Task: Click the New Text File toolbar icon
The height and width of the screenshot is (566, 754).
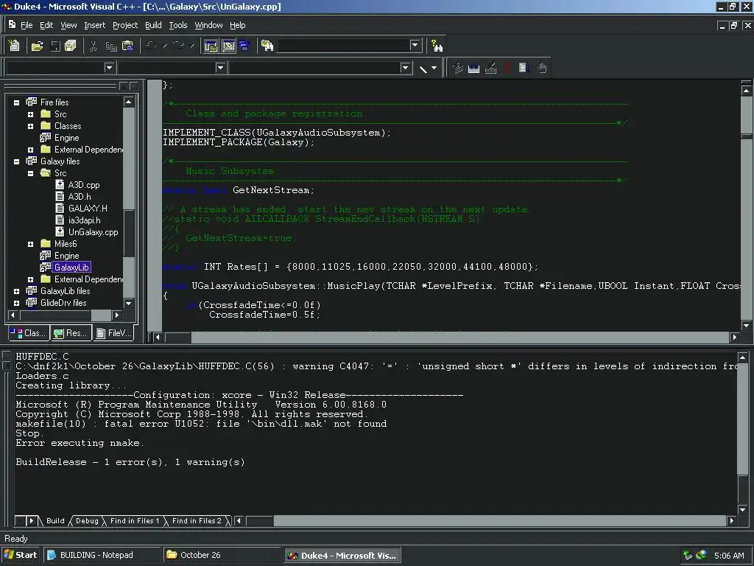Action: [14, 46]
